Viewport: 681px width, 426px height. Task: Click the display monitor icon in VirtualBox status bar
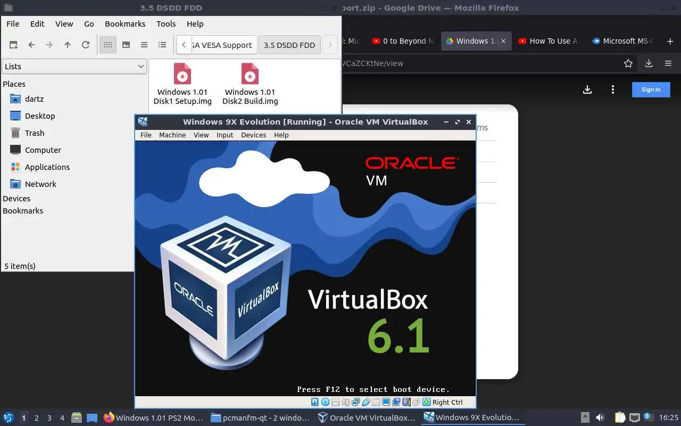pyautogui.click(x=386, y=402)
